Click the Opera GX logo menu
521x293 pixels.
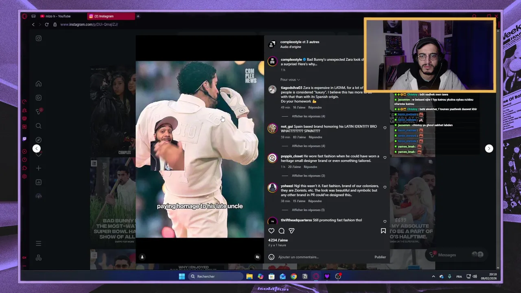(24, 16)
